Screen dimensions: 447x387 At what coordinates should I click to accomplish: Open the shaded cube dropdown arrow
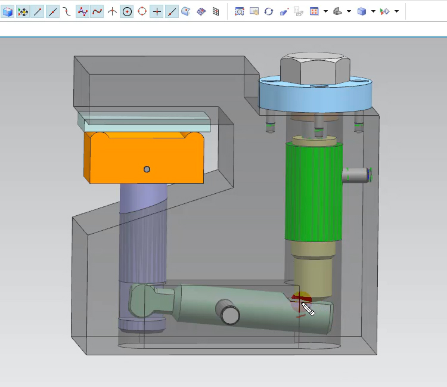pos(373,11)
